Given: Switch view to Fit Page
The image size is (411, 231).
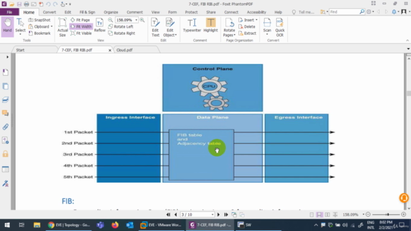Looking at the screenshot, I should tap(80, 20).
